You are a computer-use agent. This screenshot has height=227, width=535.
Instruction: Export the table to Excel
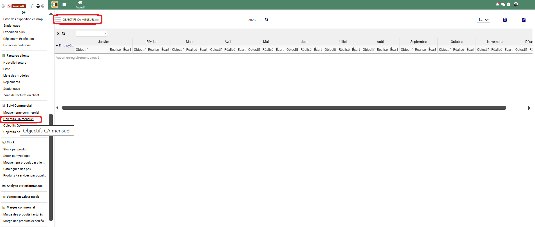[x=524, y=20]
